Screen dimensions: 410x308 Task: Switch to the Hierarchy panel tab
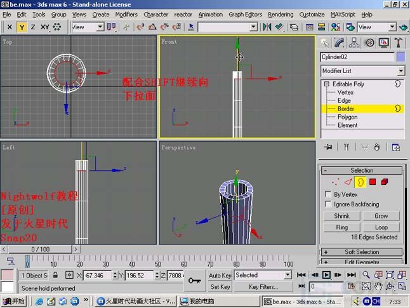tap(354, 43)
